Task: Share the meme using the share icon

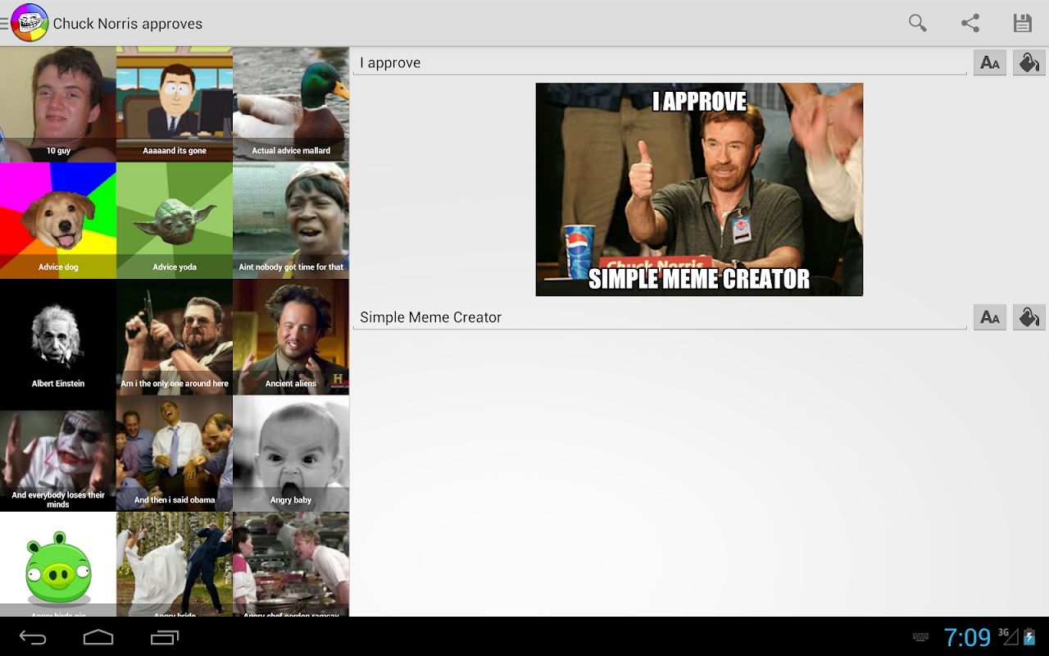Action: [970, 23]
